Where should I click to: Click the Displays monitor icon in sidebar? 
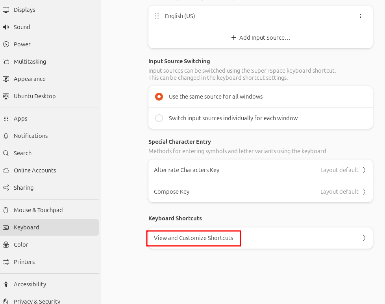point(6,10)
